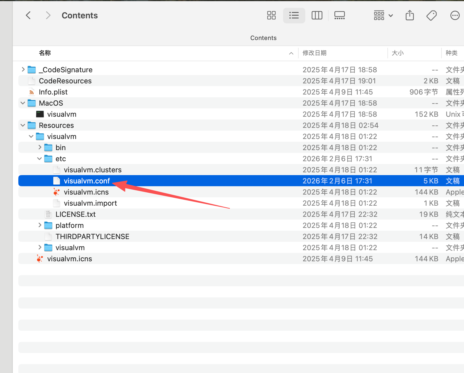Select the _CodeSignature folder icon

tap(32, 69)
